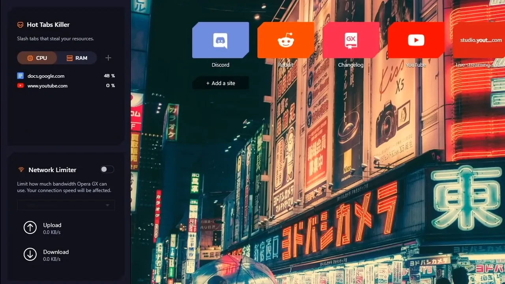The image size is (505, 284).
Task: Open the Reddit speed dial tile
Action: [286, 40]
